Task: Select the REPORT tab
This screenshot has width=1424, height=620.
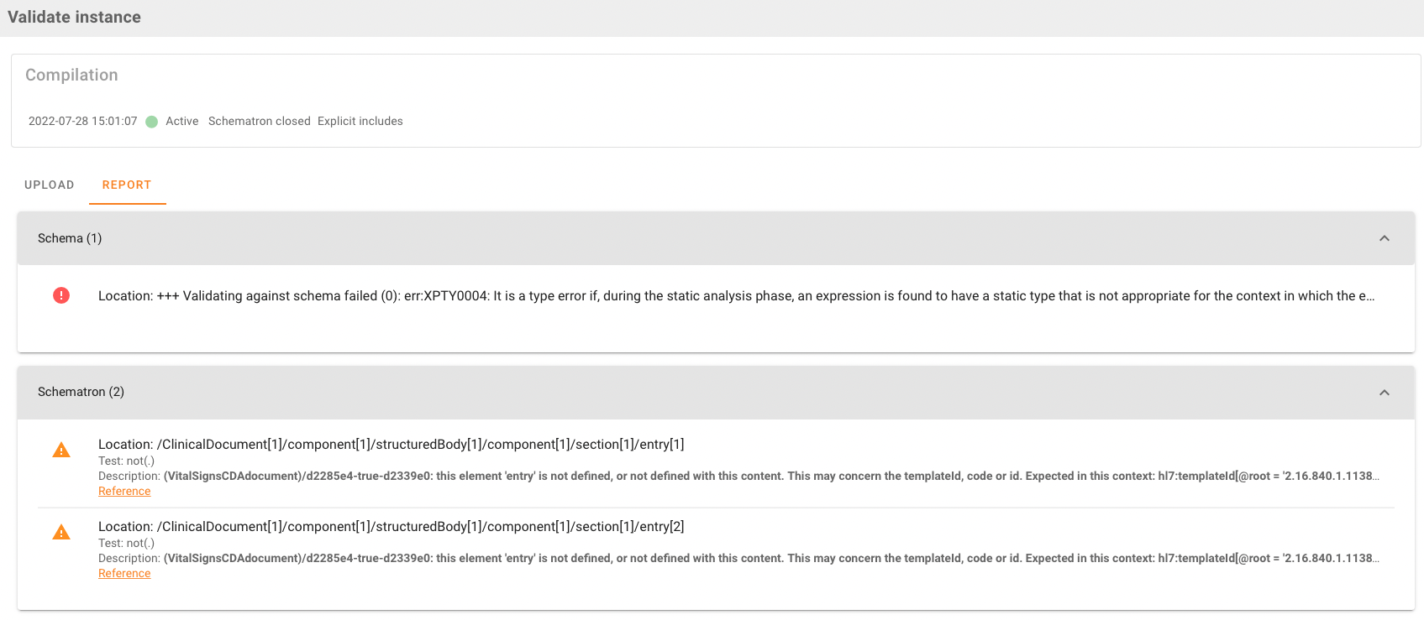Action: click(x=127, y=185)
